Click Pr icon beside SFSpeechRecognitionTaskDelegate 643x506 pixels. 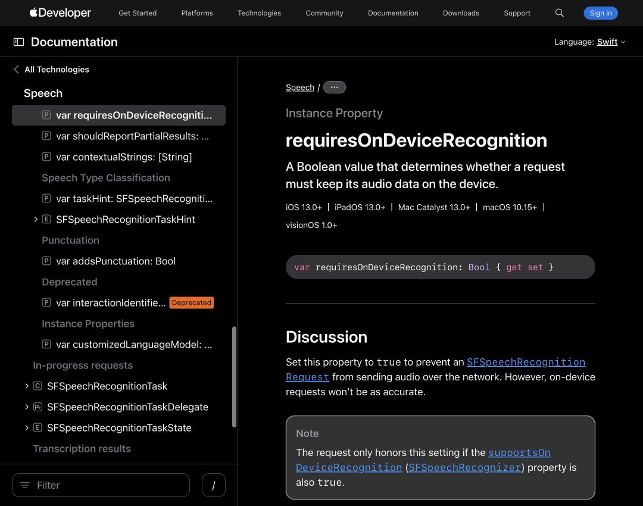tap(38, 407)
